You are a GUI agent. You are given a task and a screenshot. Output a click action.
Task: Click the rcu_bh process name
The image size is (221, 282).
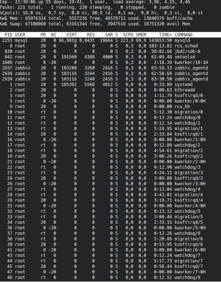click(x=182, y=106)
